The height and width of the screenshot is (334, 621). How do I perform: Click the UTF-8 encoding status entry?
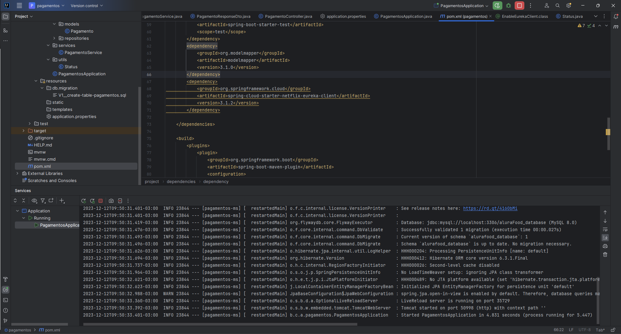point(584,330)
